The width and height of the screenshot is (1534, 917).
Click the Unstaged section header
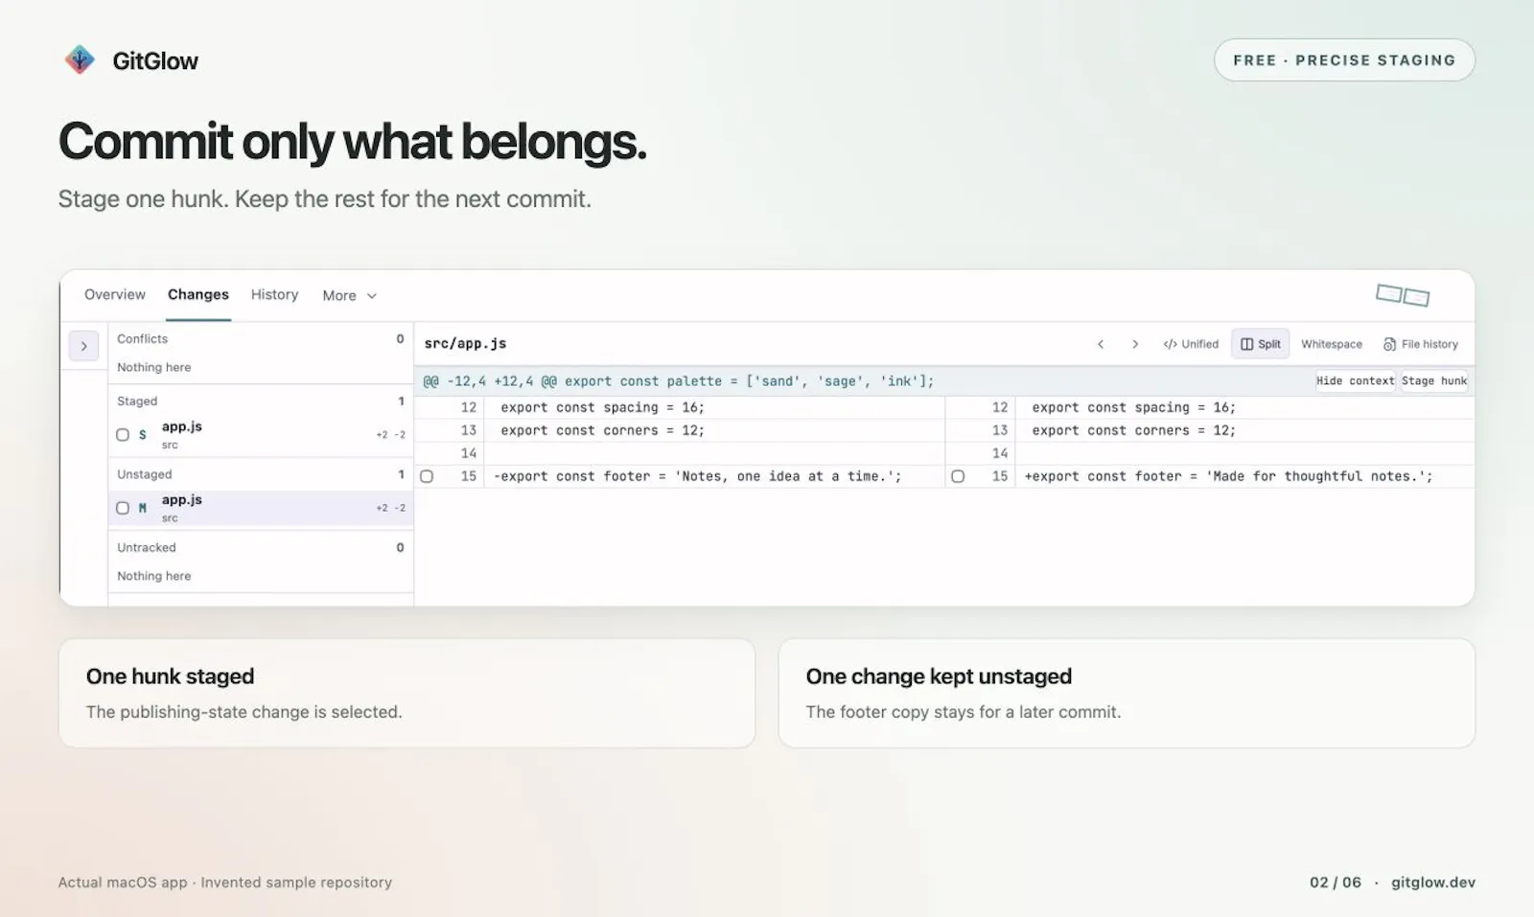261,474
